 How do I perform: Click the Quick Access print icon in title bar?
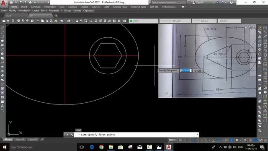pyautogui.click(x=30, y=3)
